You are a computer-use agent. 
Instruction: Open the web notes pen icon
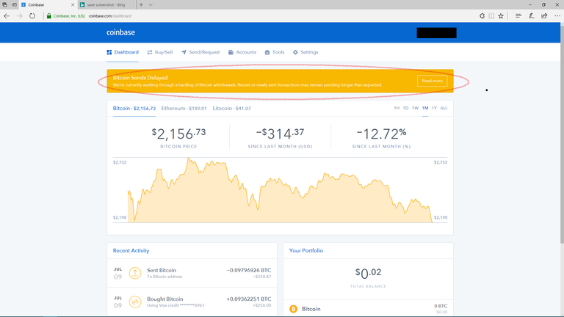531,16
